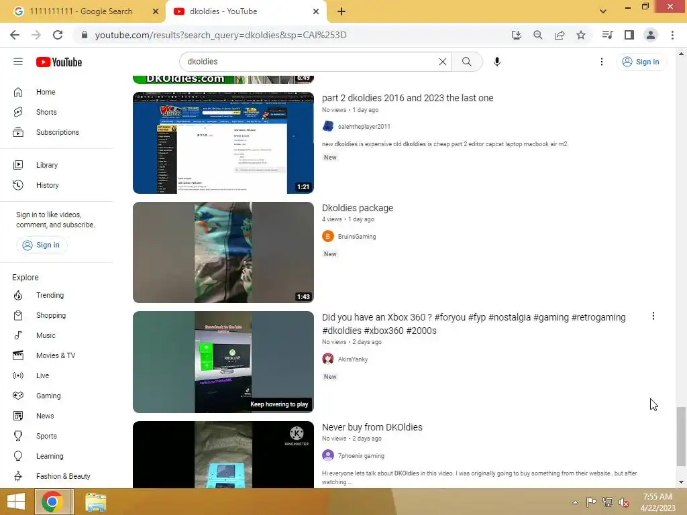Show hidden tray icons arrow
687x515 pixels.
click(x=575, y=502)
